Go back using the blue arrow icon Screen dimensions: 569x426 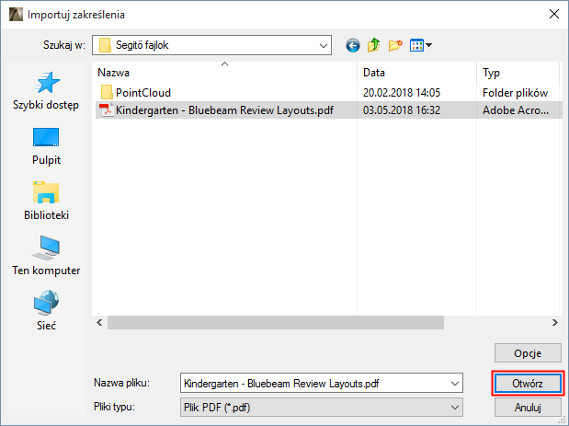pyautogui.click(x=353, y=46)
